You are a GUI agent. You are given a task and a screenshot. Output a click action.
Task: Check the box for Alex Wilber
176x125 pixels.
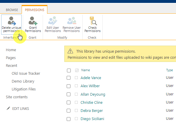(x=69, y=86)
